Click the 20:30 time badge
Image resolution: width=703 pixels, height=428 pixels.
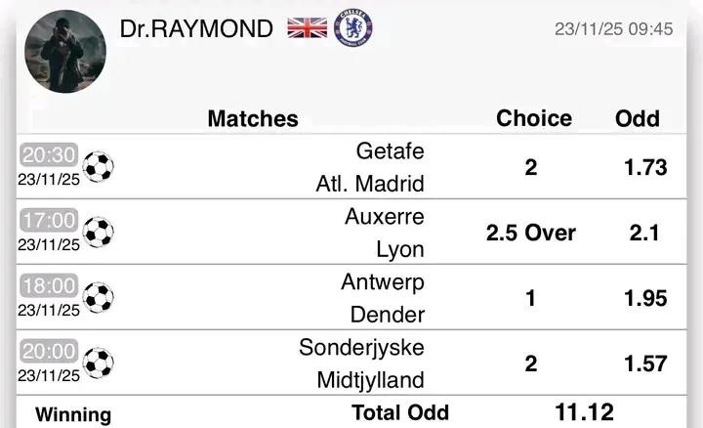point(48,156)
